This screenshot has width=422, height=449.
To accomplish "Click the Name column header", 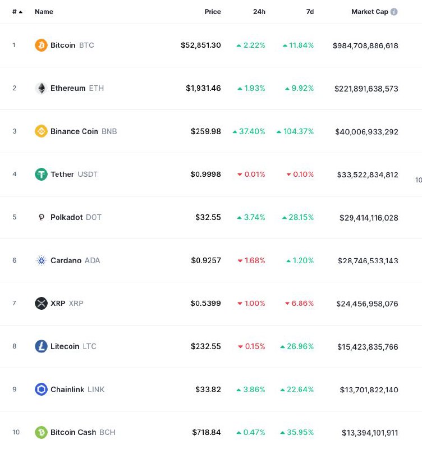I will tap(44, 12).
